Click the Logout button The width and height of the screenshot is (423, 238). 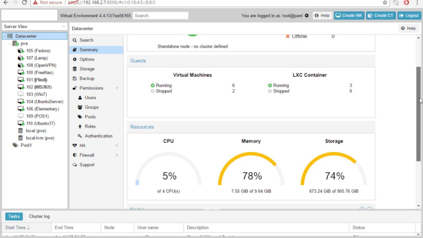click(x=409, y=16)
